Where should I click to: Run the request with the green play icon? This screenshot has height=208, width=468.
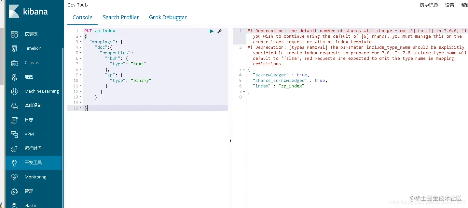point(212,31)
